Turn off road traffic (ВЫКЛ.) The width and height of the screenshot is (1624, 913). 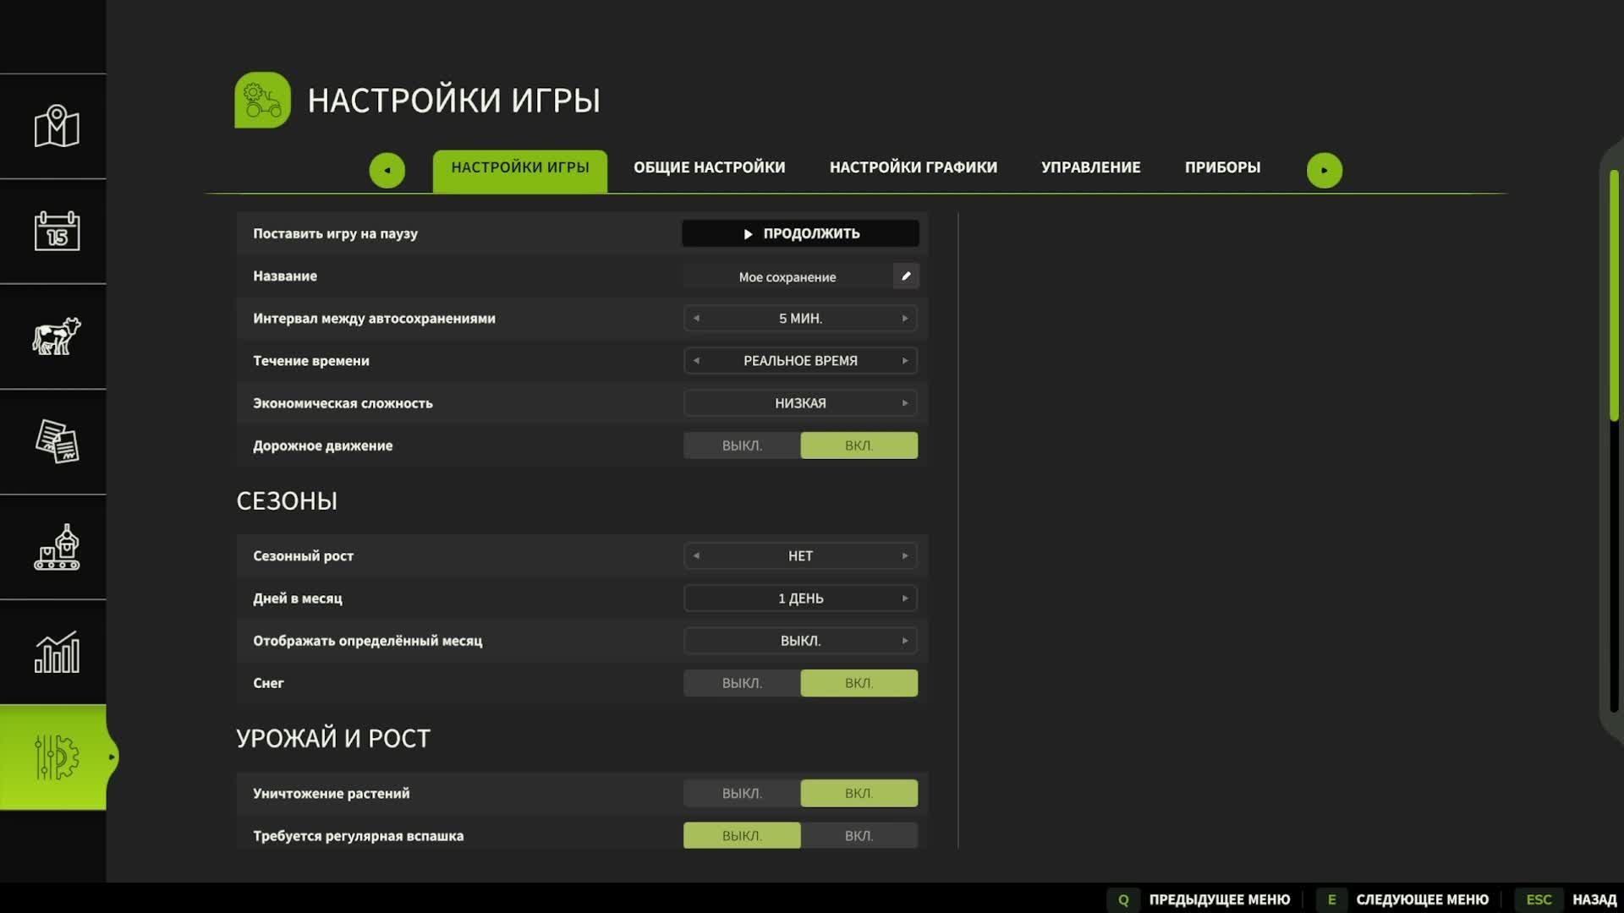click(x=742, y=446)
